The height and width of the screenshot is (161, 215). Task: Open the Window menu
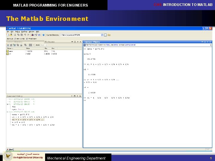(x=32, y=32)
